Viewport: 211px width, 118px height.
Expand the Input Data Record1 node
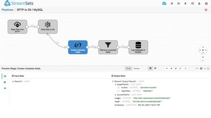click(13, 82)
